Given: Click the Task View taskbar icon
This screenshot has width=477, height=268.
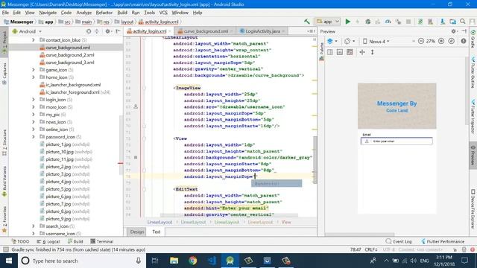Looking at the screenshot, I should tap(155, 261).
